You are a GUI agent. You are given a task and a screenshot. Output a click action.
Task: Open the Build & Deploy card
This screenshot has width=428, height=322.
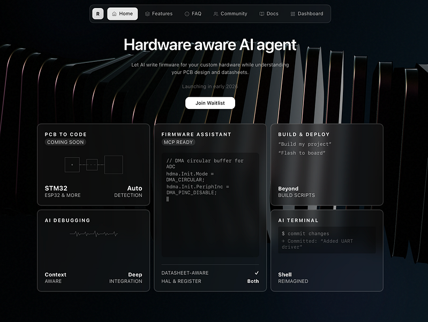327,164
